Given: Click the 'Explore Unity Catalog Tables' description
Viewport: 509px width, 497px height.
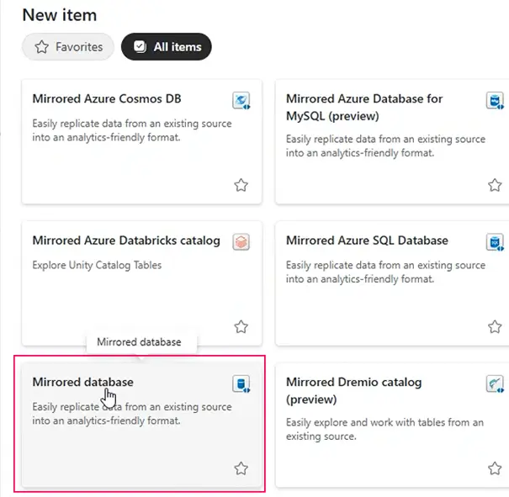Looking at the screenshot, I should [97, 265].
